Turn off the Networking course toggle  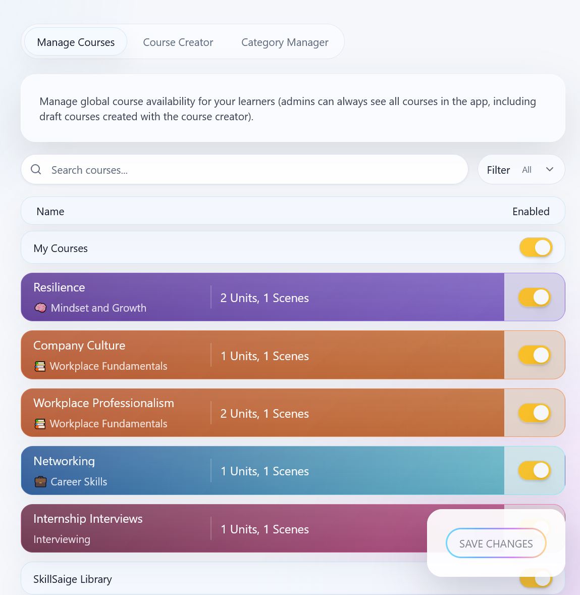click(535, 470)
